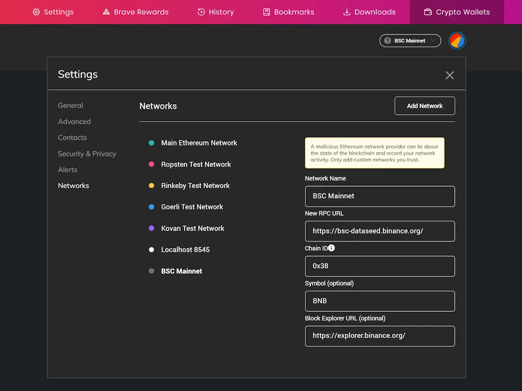Open the Downloads tab
The height and width of the screenshot is (391, 522).
pyautogui.click(x=369, y=12)
